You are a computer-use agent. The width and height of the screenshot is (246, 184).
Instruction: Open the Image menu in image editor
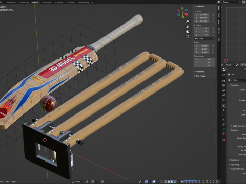(229, 65)
